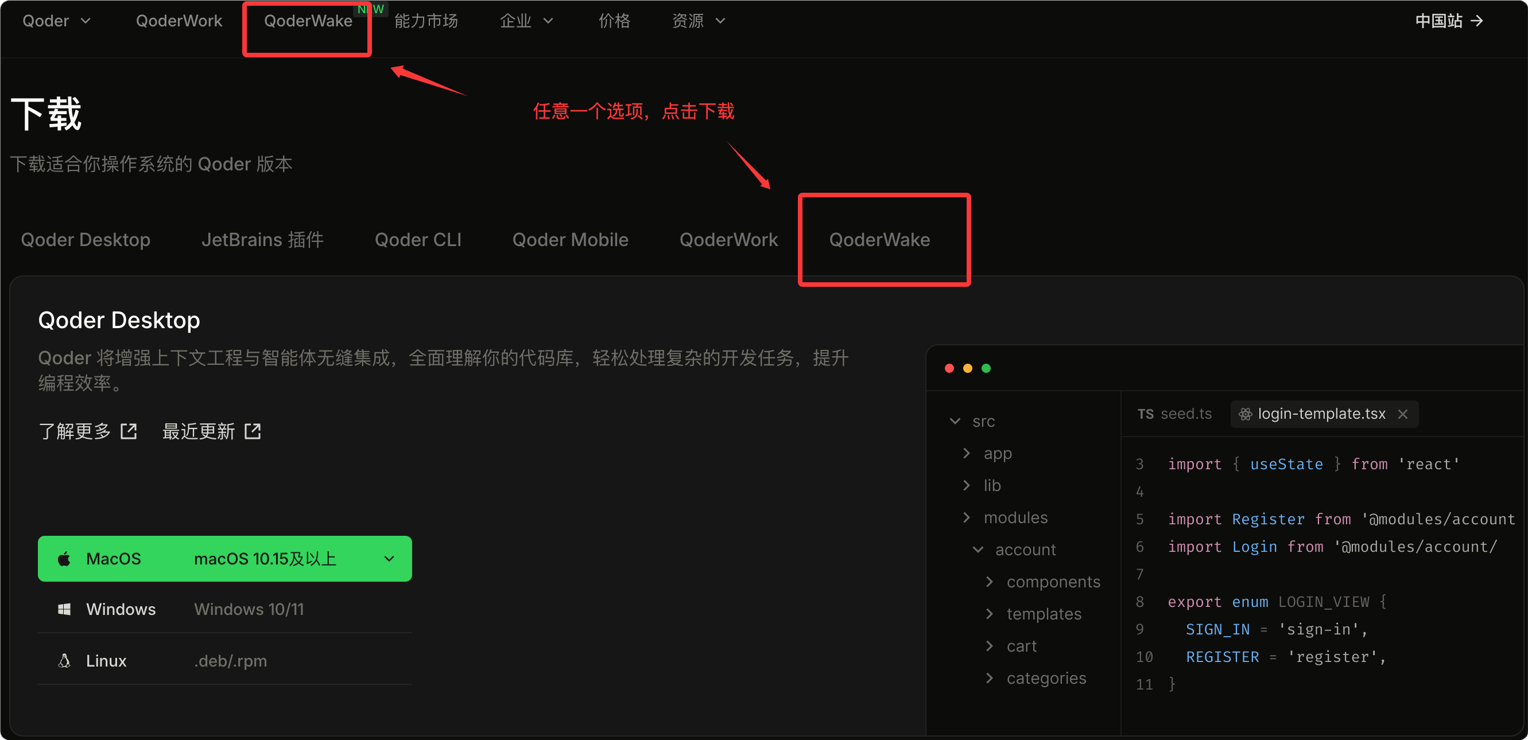1528x740 pixels.
Task: Click the import Register code line
Action: pyautogui.click(x=1341, y=519)
